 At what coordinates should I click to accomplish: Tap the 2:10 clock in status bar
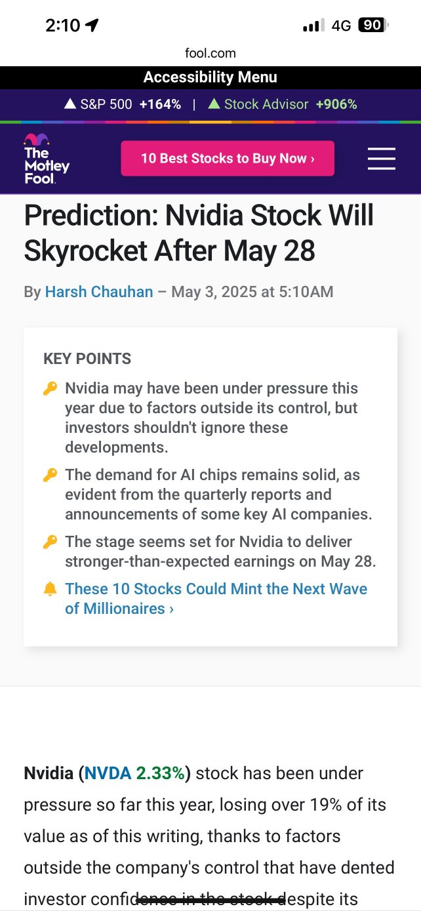(x=63, y=26)
